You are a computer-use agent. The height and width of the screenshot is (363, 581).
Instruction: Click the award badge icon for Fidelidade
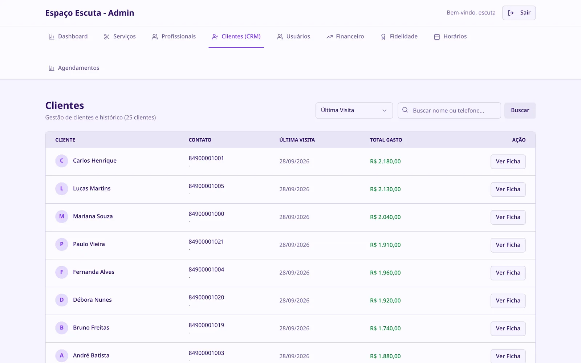(x=383, y=37)
